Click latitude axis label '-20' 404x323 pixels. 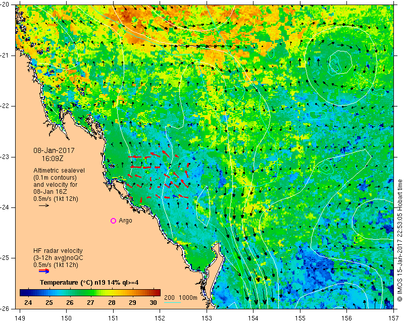point(6,5)
